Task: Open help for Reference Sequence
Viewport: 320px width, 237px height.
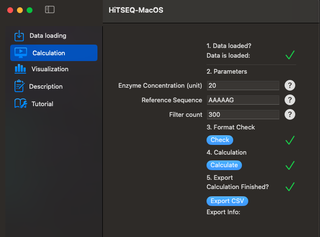Action: (x=289, y=100)
